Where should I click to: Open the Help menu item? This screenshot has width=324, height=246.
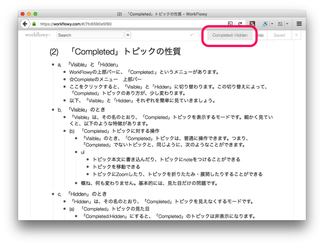click(260, 35)
